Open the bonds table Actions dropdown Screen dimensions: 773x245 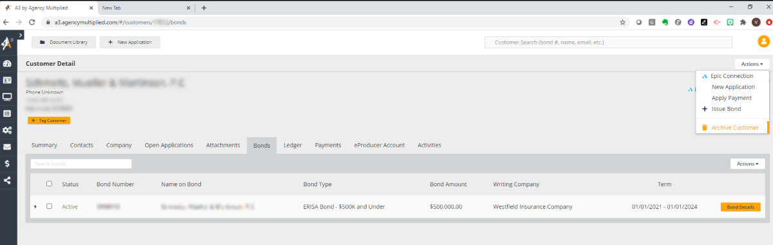pyautogui.click(x=747, y=164)
